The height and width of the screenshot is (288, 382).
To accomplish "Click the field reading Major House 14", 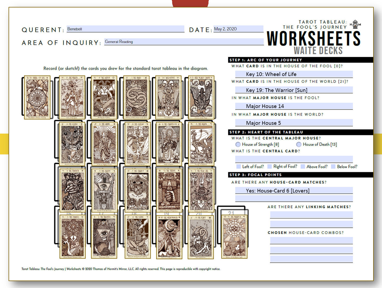I will pos(294,106).
